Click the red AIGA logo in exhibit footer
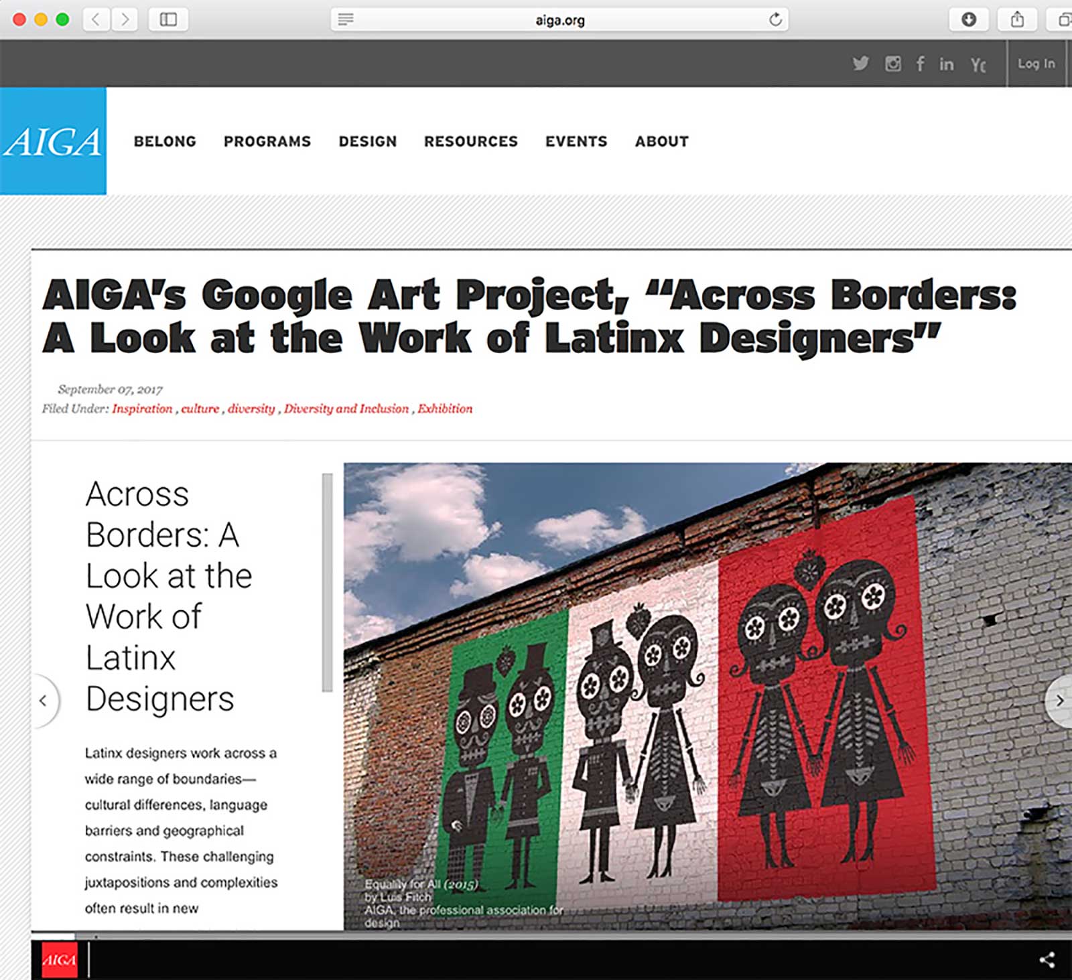The height and width of the screenshot is (980, 1072). pos(59,960)
